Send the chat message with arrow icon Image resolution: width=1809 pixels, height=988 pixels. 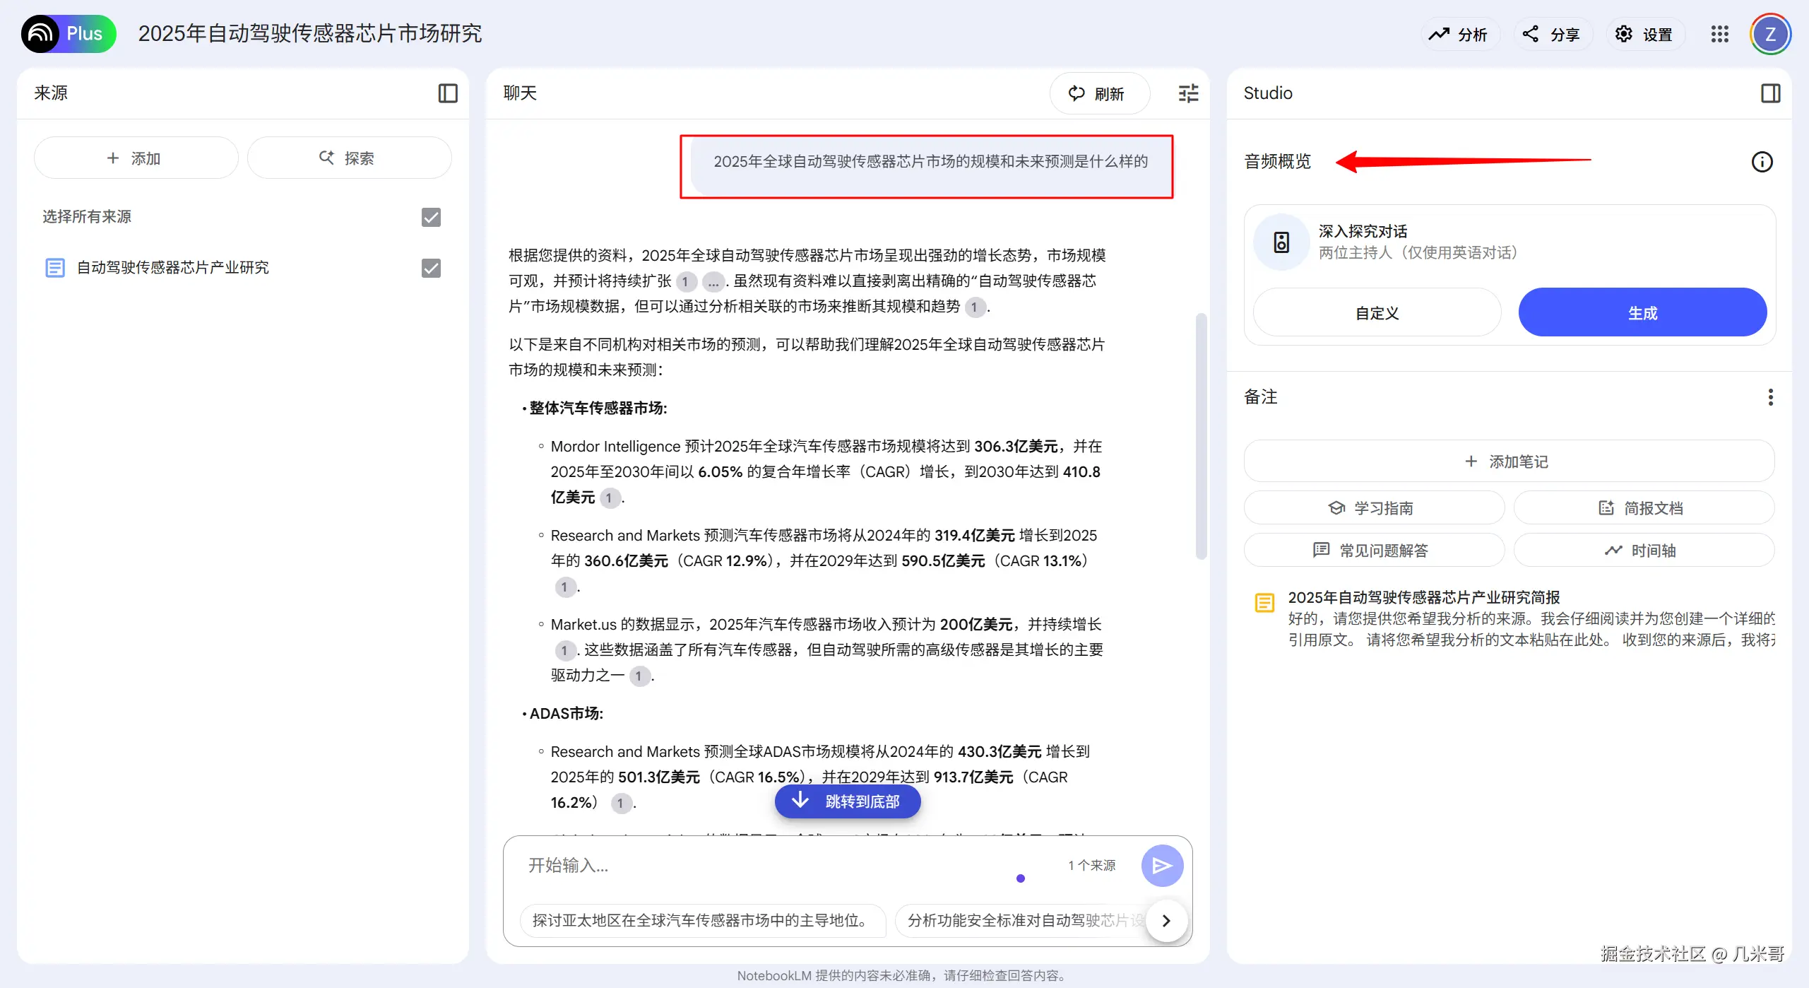tap(1162, 864)
